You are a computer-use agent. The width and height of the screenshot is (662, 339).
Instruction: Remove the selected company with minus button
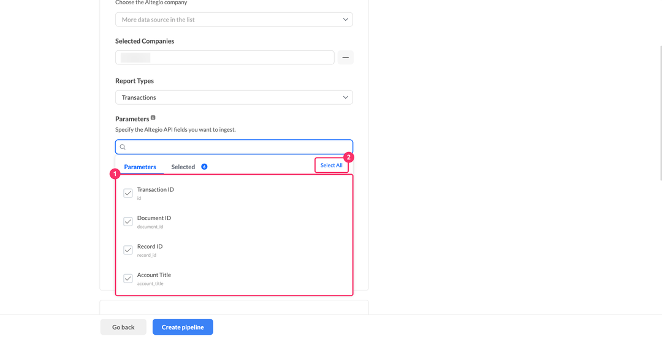tap(345, 58)
